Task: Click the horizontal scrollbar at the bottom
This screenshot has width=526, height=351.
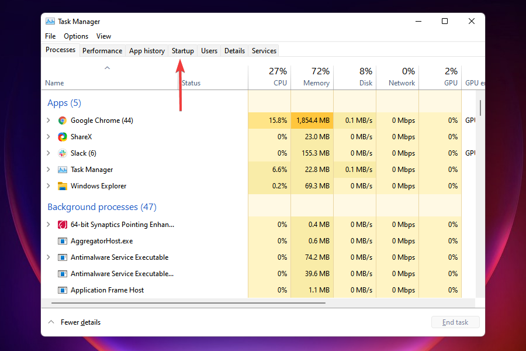Action: (188, 303)
